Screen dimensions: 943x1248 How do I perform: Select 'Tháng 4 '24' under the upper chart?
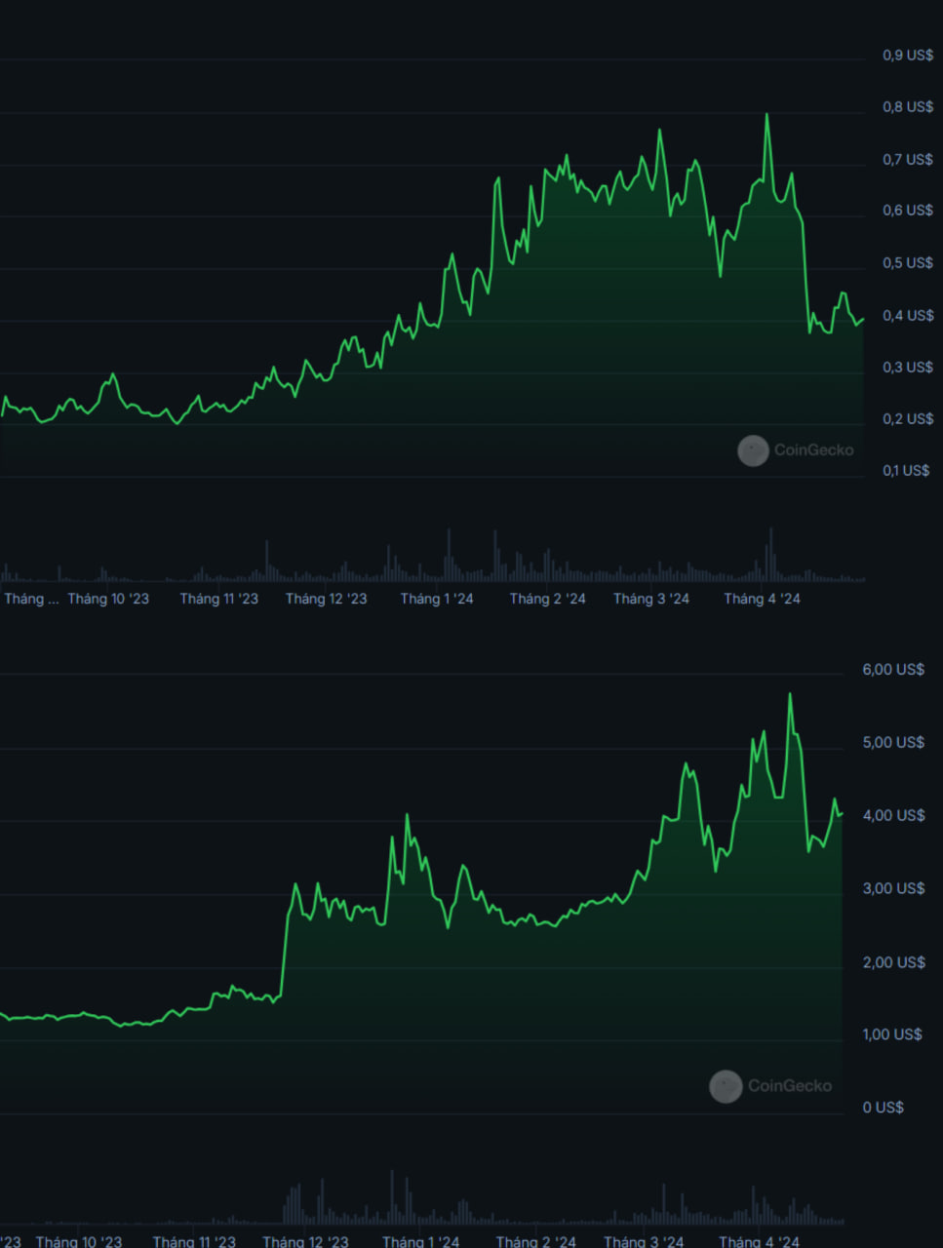pos(762,599)
